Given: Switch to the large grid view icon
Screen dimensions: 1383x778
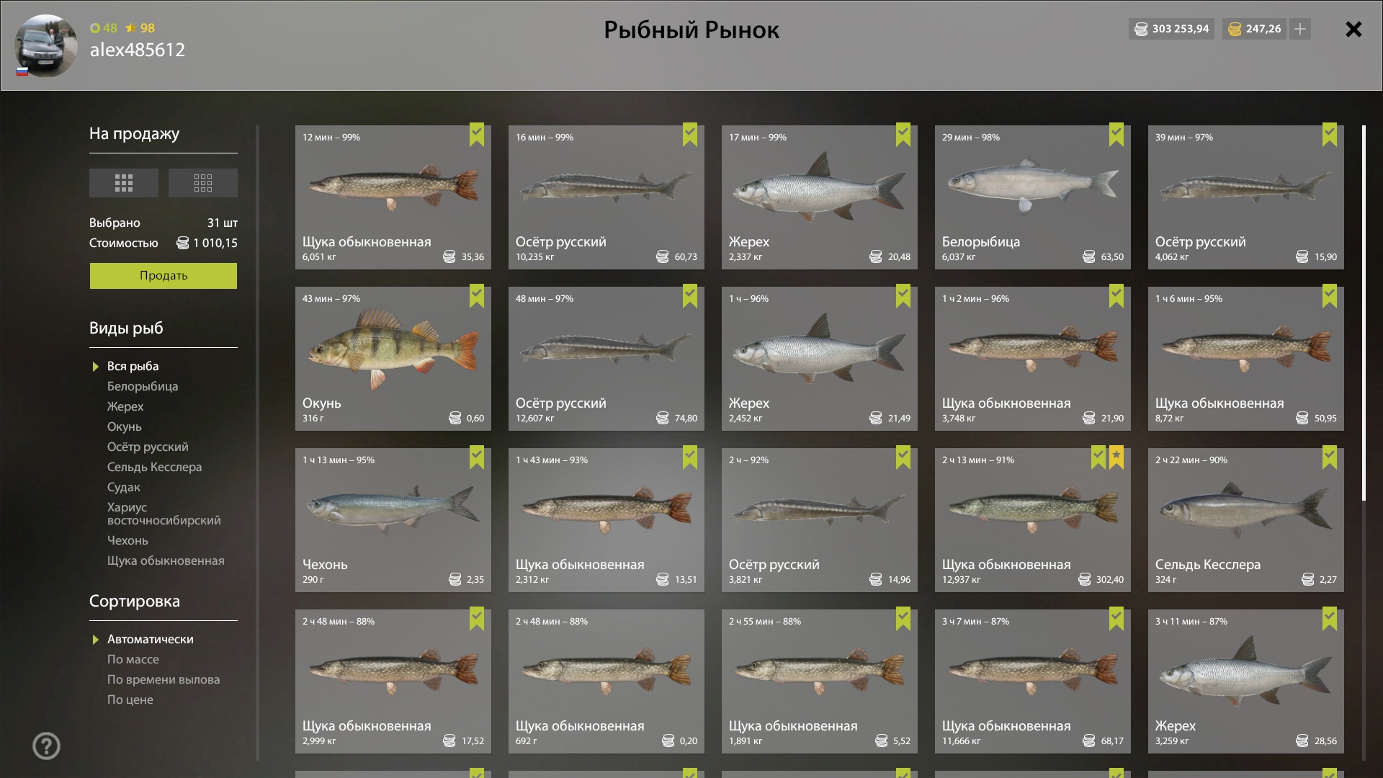Looking at the screenshot, I should tap(124, 183).
